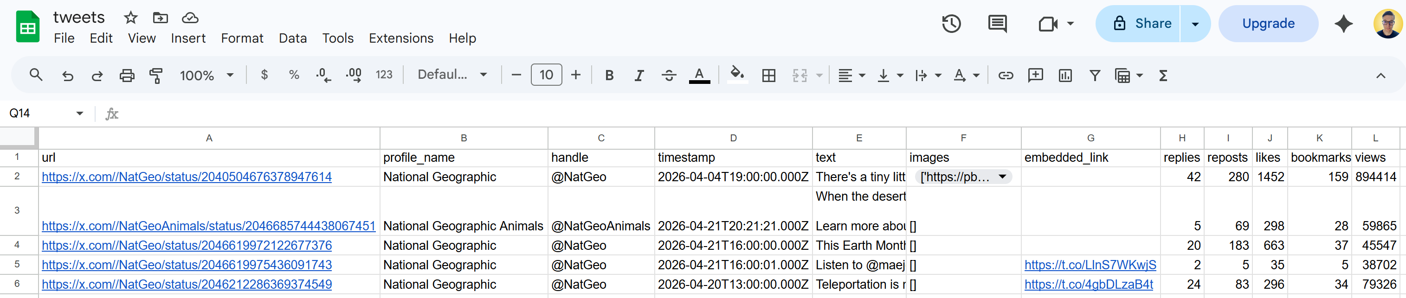The height and width of the screenshot is (298, 1406).
Task: Open the View menu
Action: [142, 38]
